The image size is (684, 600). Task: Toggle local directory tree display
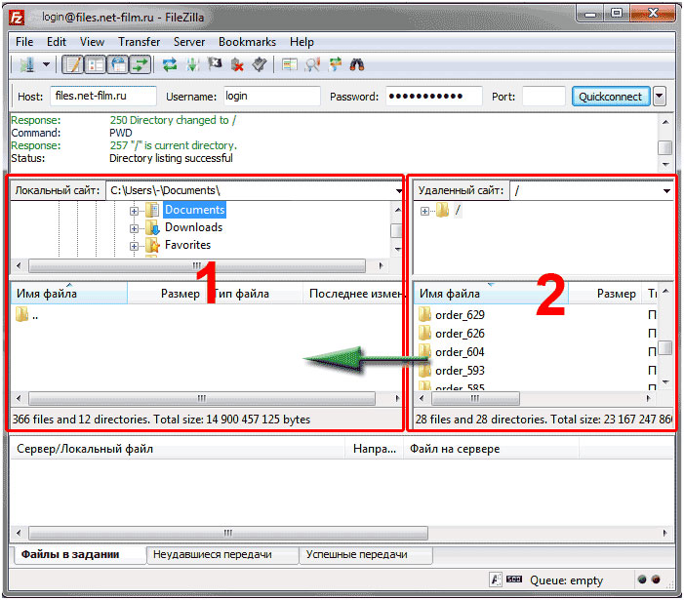[96, 65]
